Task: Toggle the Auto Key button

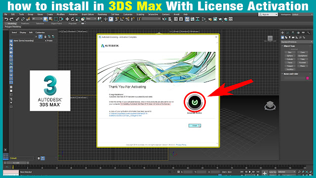Action: (x=273, y=172)
